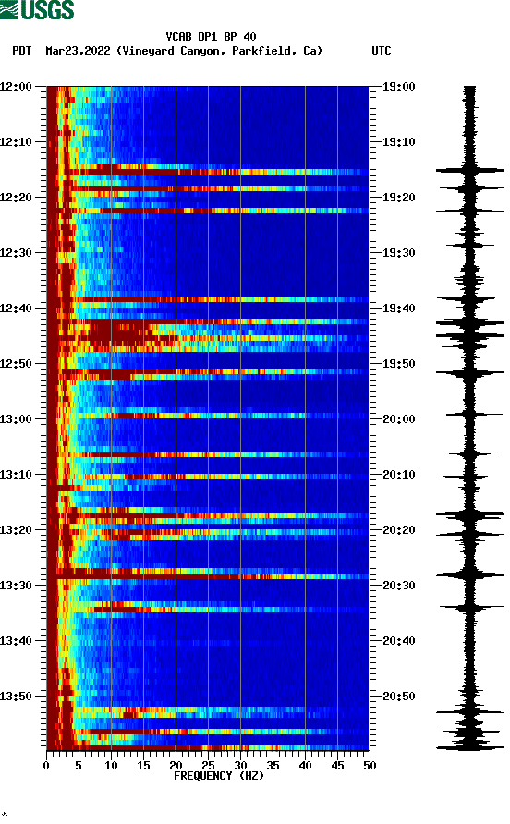The height and width of the screenshot is (824, 510).
Task: Click the 20:10 UTC time label
Action: [398, 475]
